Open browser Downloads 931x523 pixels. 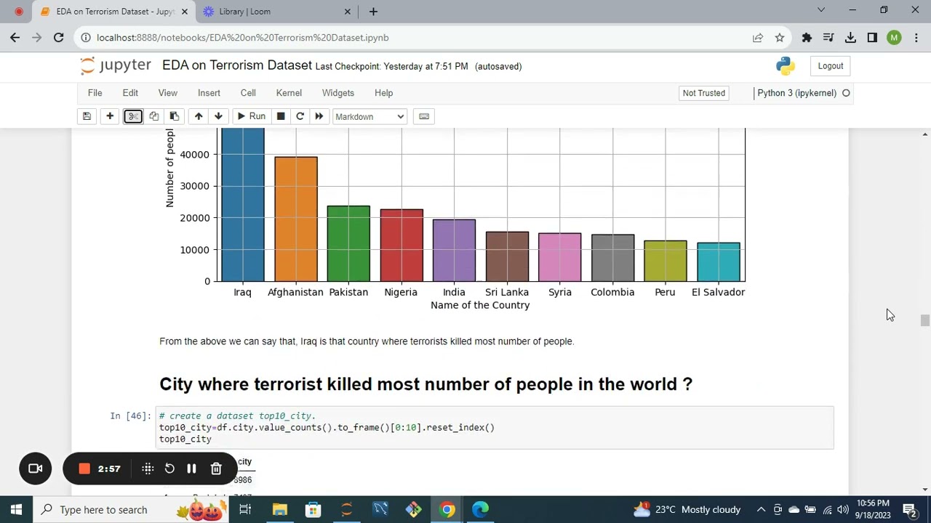850,38
